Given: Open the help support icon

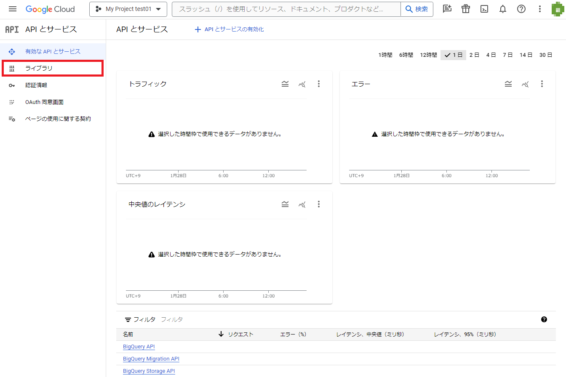Looking at the screenshot, I should (521, 9).
